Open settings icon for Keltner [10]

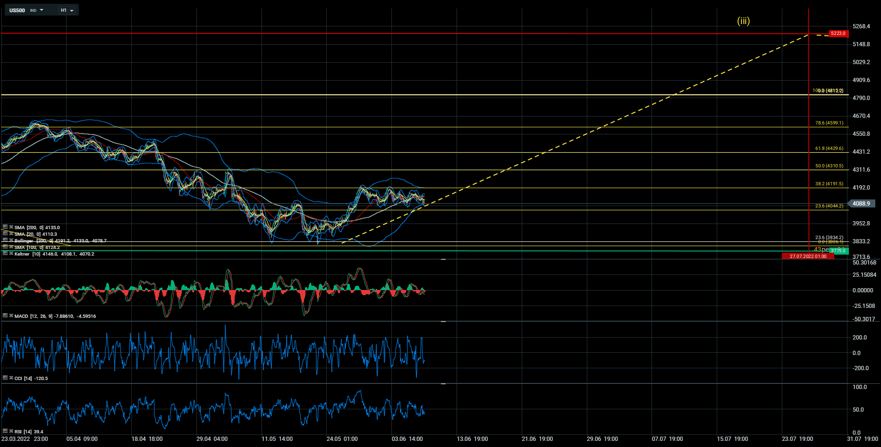point(5,254)
